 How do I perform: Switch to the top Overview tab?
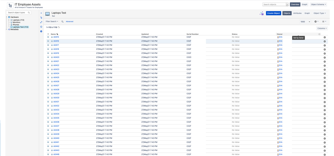pyautogui.click(x=295, y=4)
